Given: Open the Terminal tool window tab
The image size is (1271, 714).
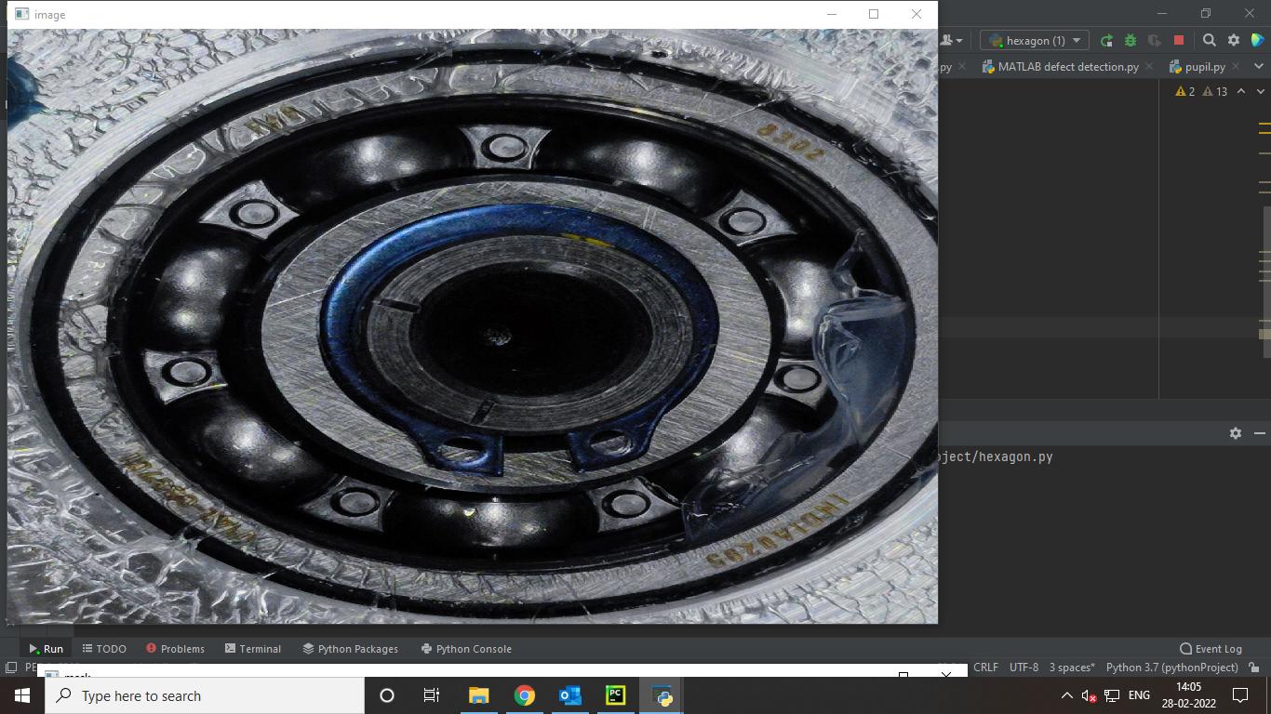Looking at the screenshot, I should [x=252, y=649].
